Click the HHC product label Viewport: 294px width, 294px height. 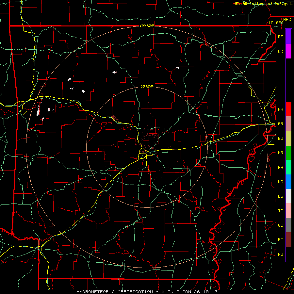coord(287,20)
